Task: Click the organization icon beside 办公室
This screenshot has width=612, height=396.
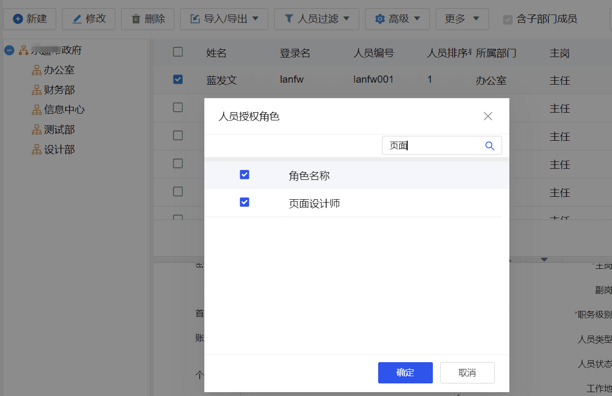Action: pyautogui.click(x=36, y=70)
